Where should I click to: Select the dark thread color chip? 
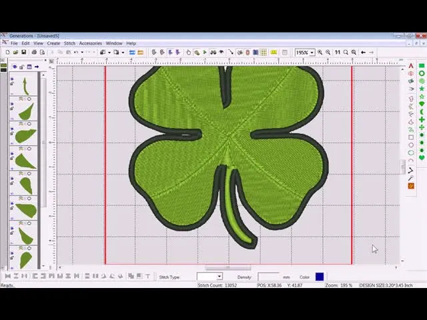pyautogui.click(x=3, y=70)
